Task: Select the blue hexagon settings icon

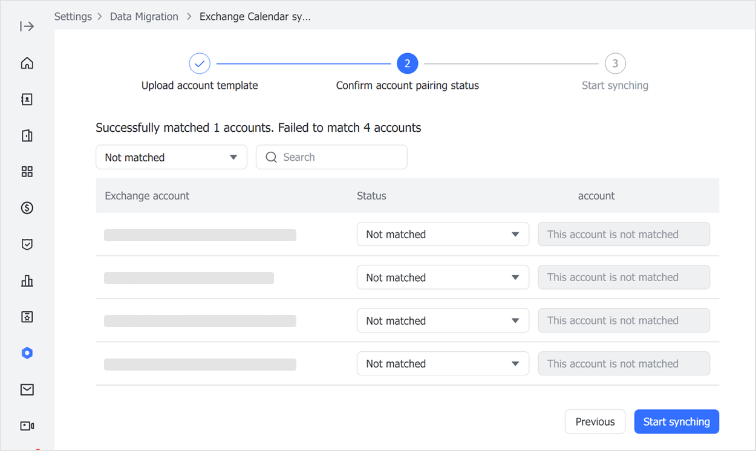Action: point(27,353)
